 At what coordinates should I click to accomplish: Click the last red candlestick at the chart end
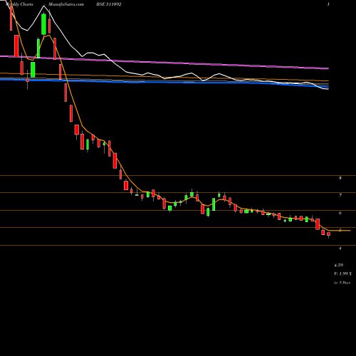click(x=329, y=234)
